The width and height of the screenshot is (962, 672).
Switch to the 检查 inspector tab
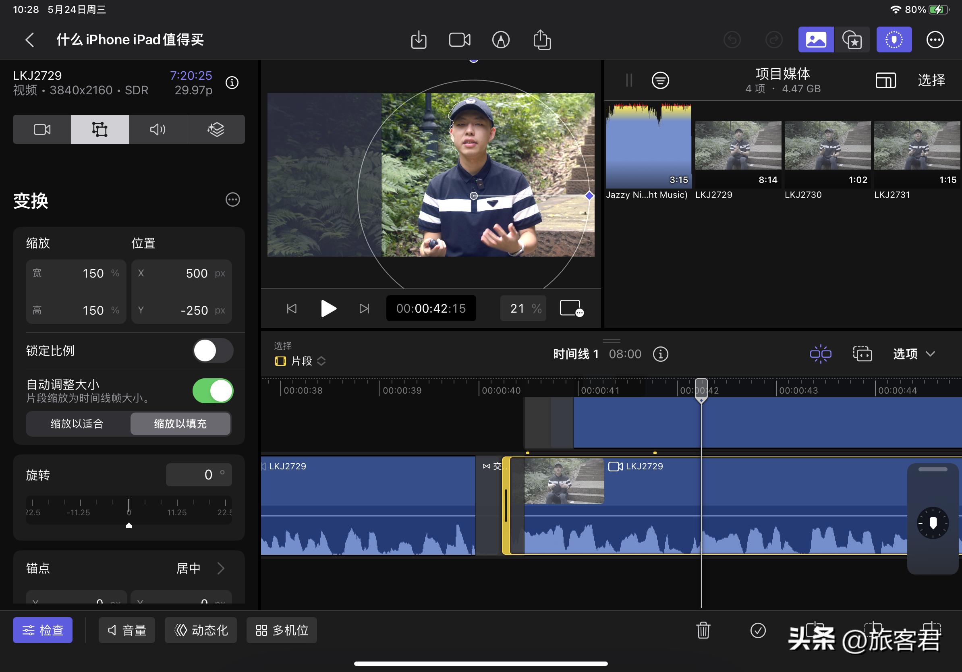click(x=42, y=630)
